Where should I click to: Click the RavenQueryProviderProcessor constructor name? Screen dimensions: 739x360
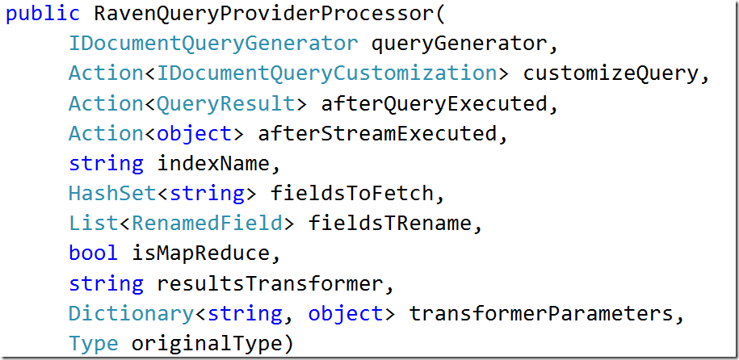click(x=264, y=15)
